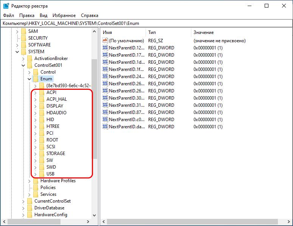This screenshot has height=226, width=293.
Task: Expand the Hardware Profiles key
Action: (x=29, y=181)
